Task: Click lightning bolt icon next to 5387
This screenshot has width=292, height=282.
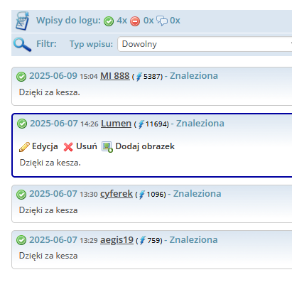Action: [x=139, y=77]
